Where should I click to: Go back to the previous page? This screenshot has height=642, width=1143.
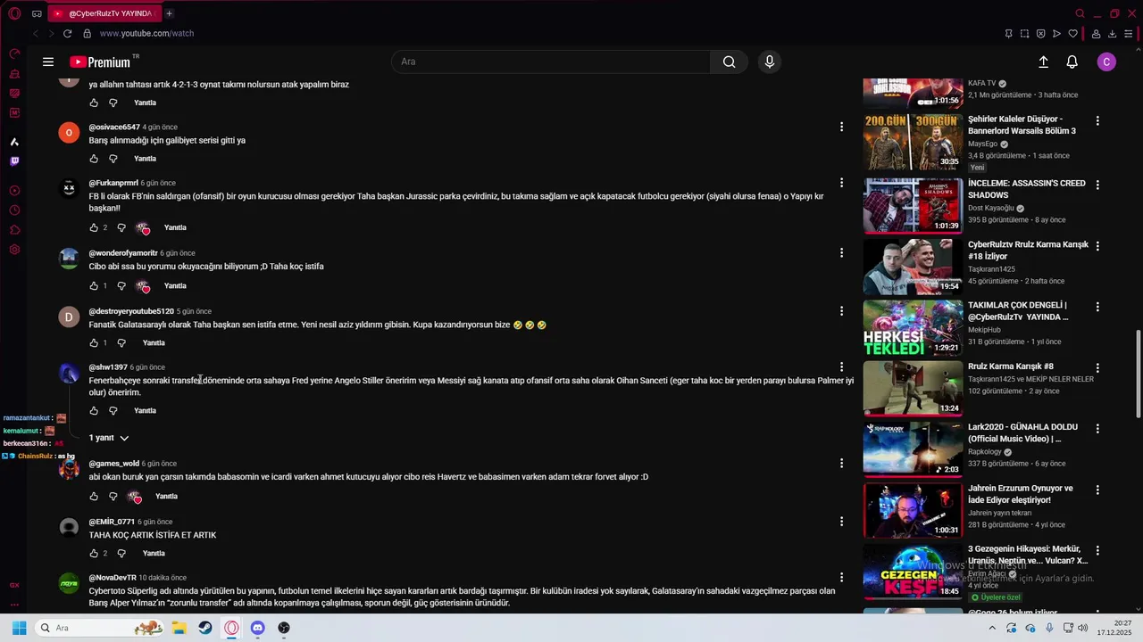click(x=36, y=33)
